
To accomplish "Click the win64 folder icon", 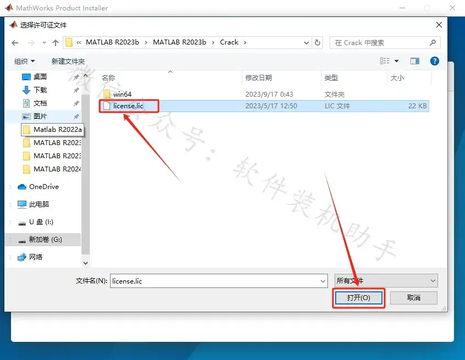I will pos(107,94).
